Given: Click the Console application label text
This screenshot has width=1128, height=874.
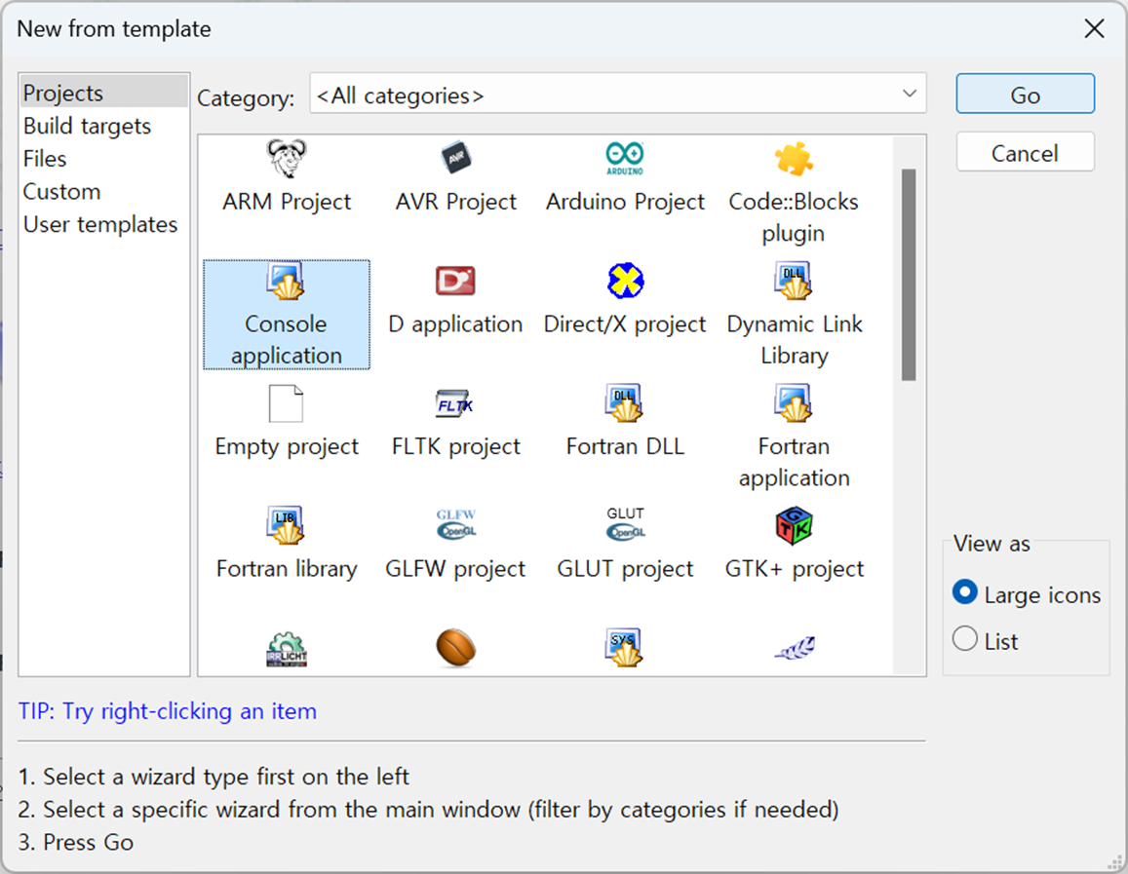Looking at the screenshot, I should pos(287,339).
